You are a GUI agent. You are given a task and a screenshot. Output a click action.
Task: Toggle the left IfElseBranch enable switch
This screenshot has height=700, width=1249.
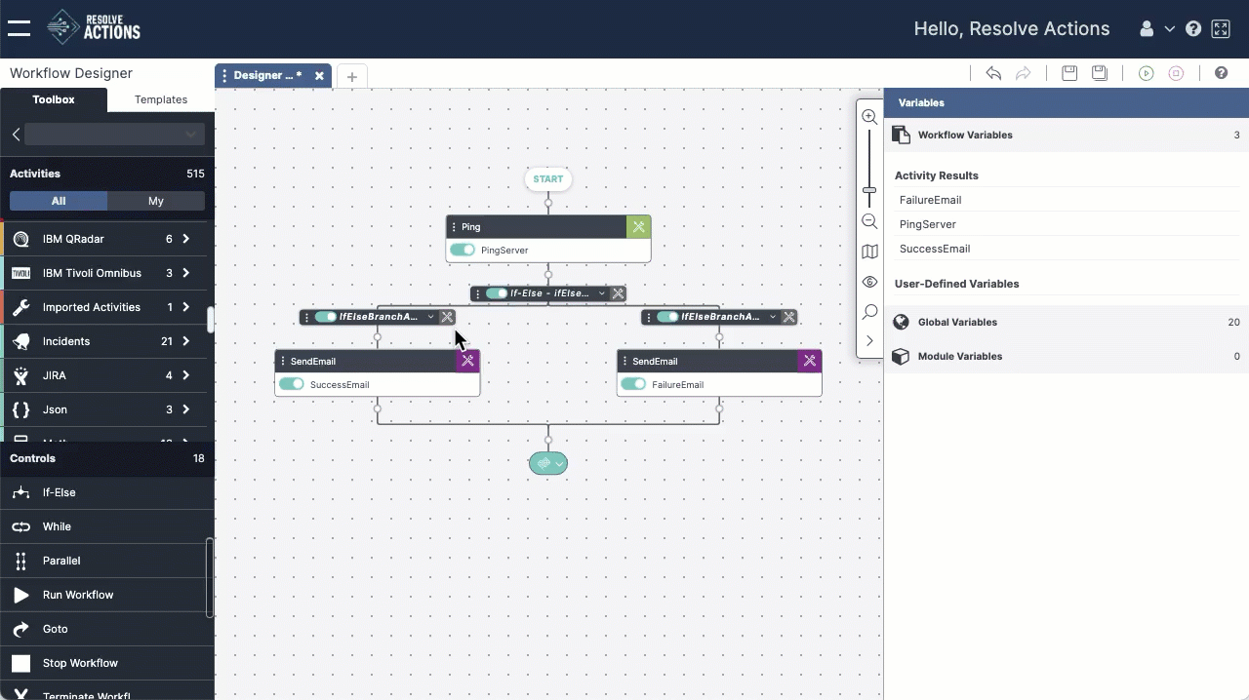point(326,317)
